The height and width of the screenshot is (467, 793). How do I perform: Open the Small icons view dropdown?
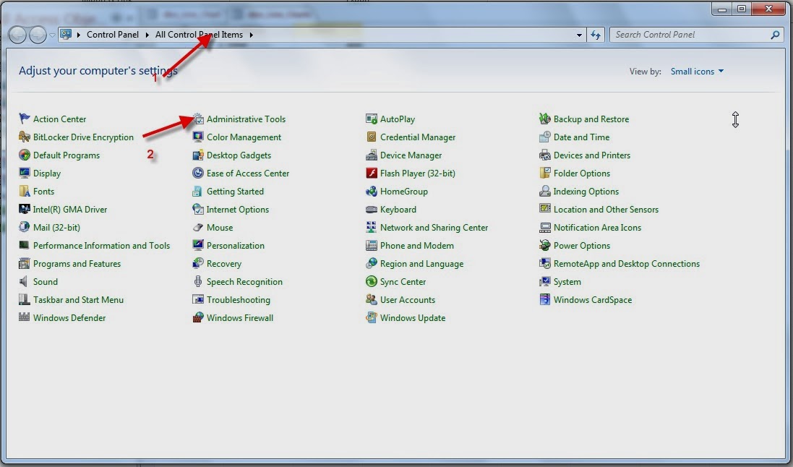[697, 72]
